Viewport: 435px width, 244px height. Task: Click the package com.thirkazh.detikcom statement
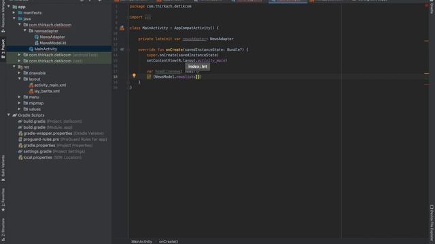pyautogui.click(x=160, y=6)
